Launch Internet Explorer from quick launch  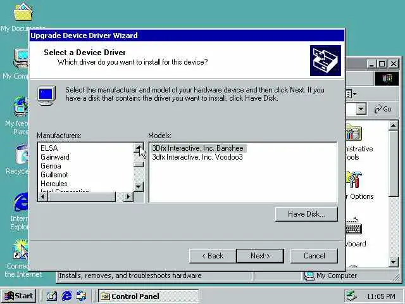tap(66, 296)
